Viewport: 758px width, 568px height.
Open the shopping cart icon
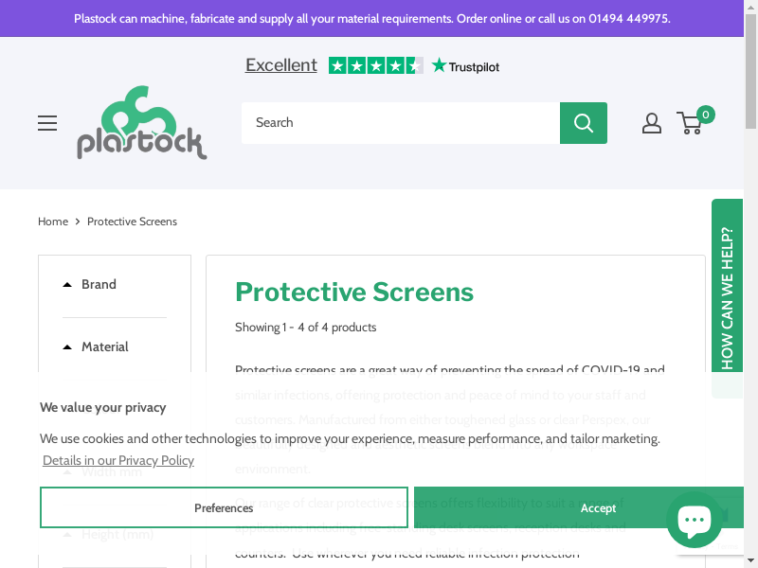692,123
